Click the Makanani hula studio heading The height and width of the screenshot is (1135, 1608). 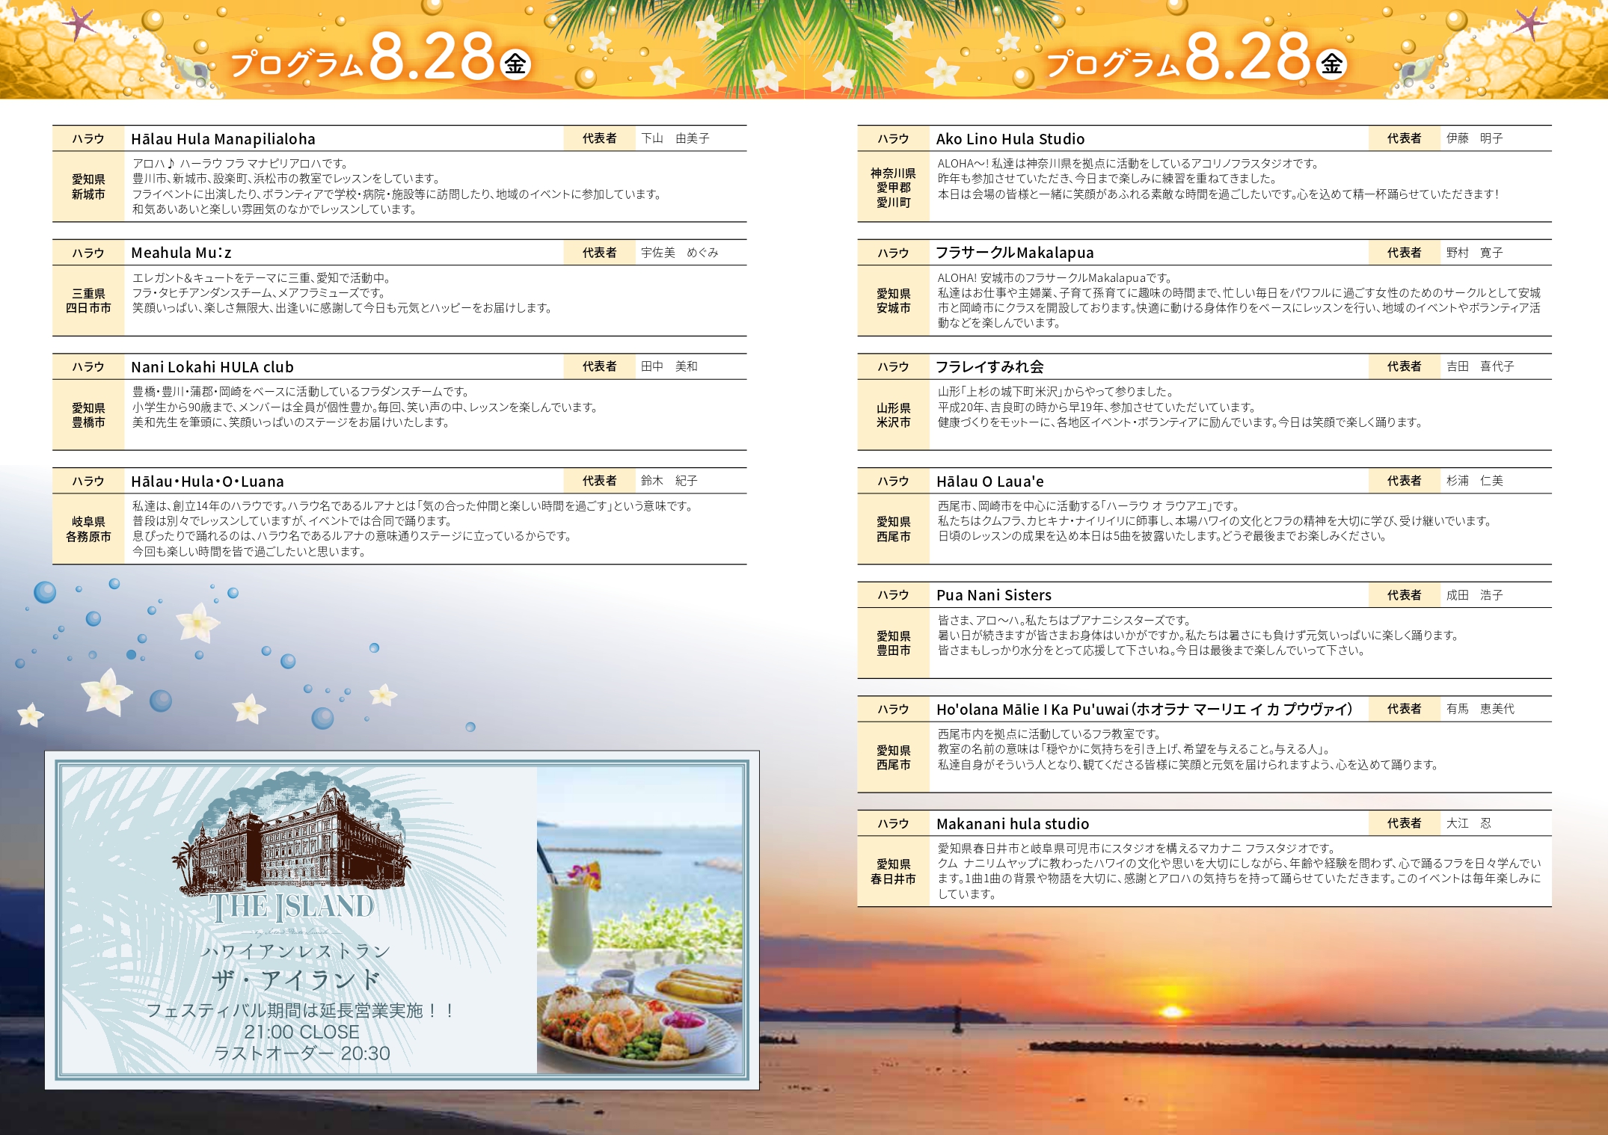tap(1012, 824)
